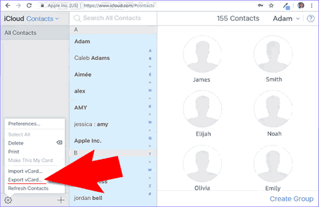Click Noah contact avatar

[273, 109]
